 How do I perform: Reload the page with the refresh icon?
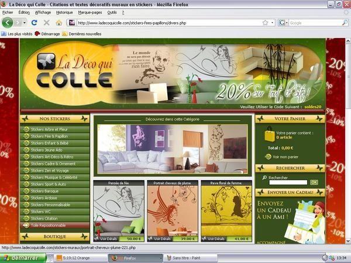[x=35, y=23]
